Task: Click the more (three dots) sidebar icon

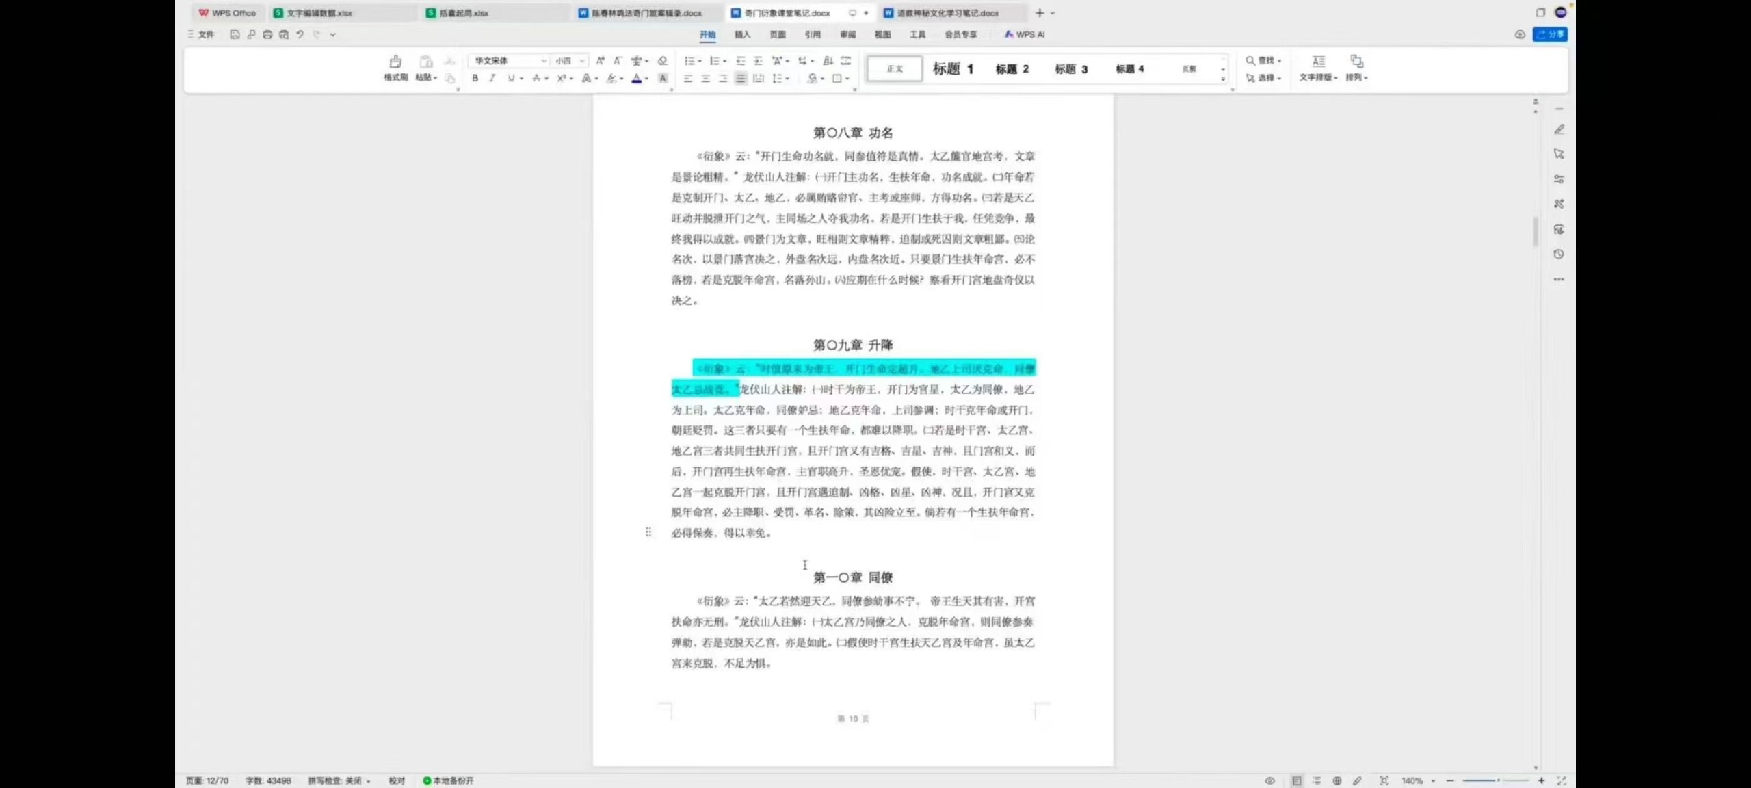Action: click(x=1559, y=279)
